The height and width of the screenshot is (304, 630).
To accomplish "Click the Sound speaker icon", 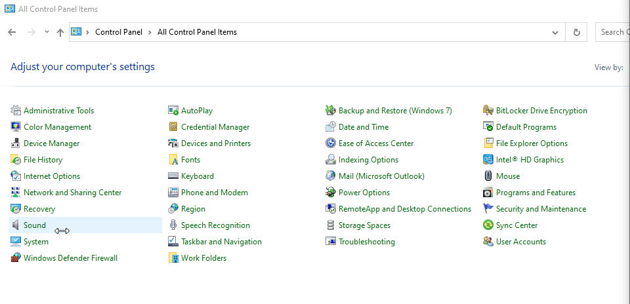I will coord(15,225).
